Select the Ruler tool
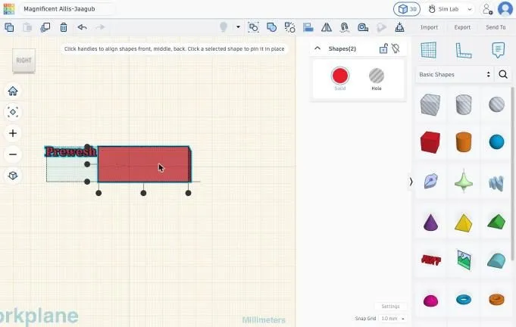 [464, 51]
